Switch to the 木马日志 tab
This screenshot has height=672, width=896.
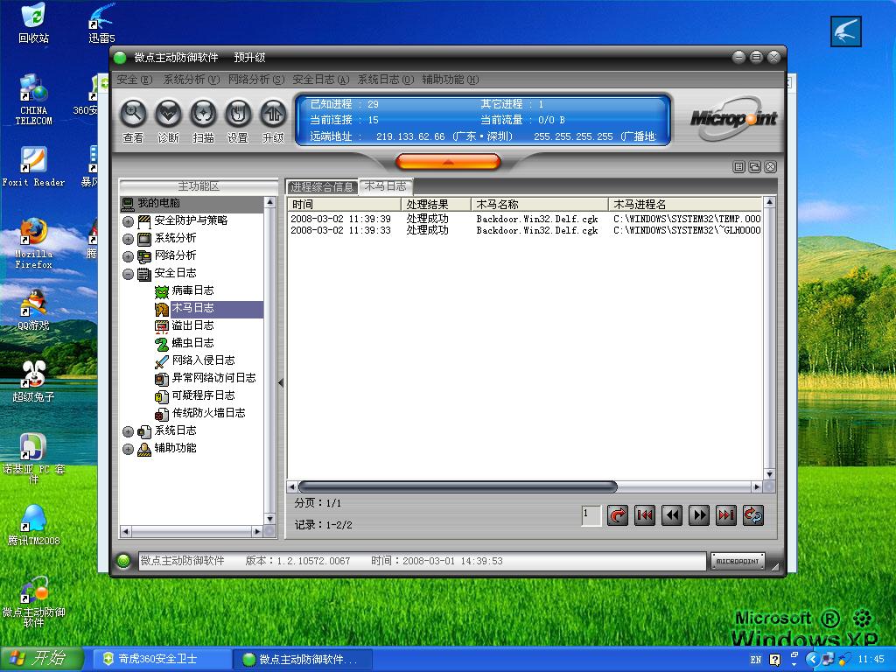tap(386, 186)
